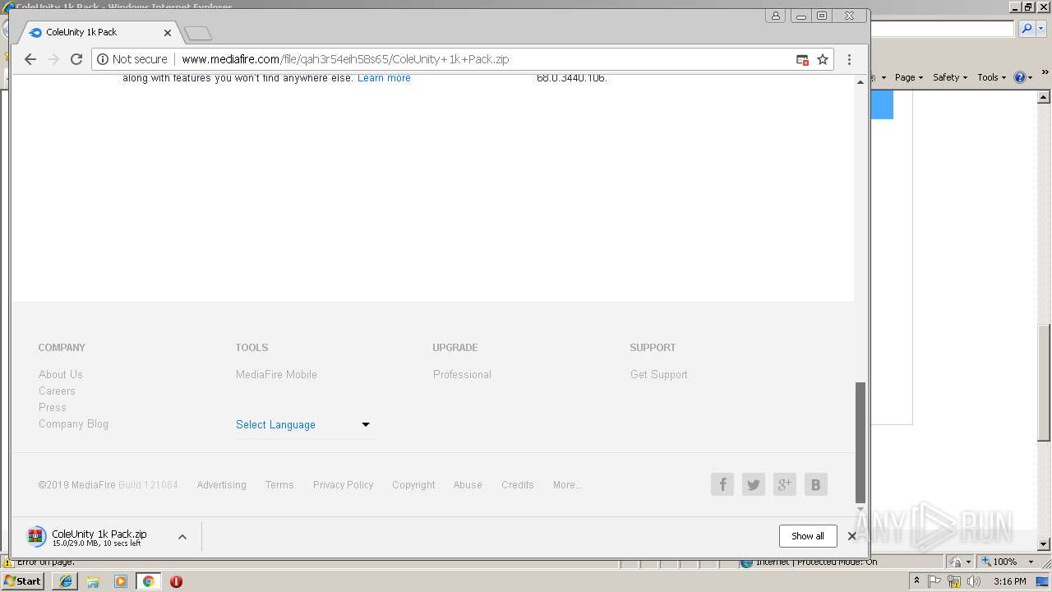Click the Internet Explorer search magnifier icon
1052x592 pixels.
1027,29
